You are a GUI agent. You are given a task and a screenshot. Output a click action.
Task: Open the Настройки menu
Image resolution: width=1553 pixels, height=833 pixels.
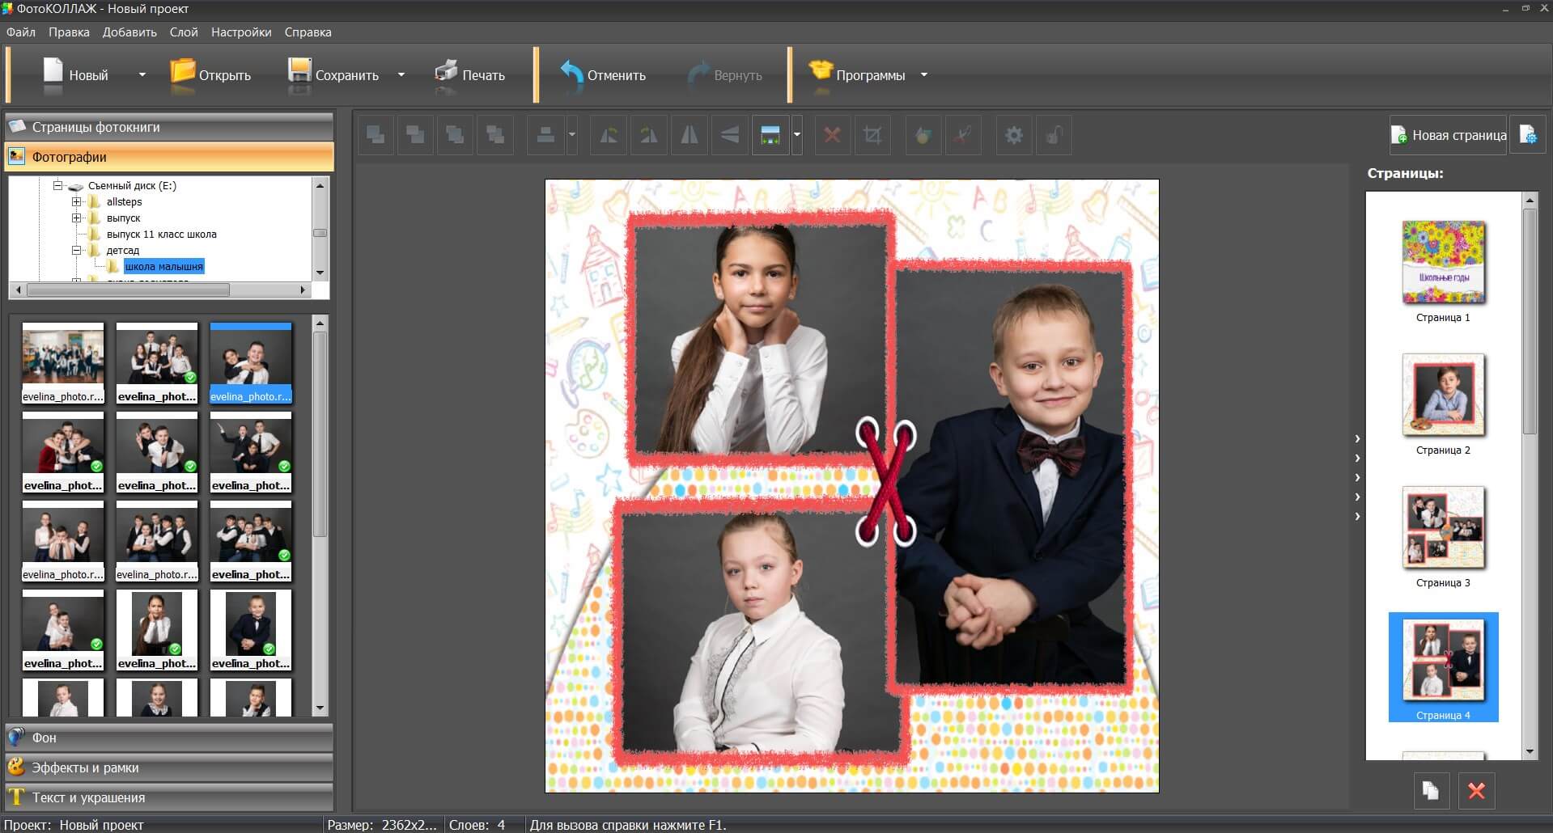click(241, 32)
